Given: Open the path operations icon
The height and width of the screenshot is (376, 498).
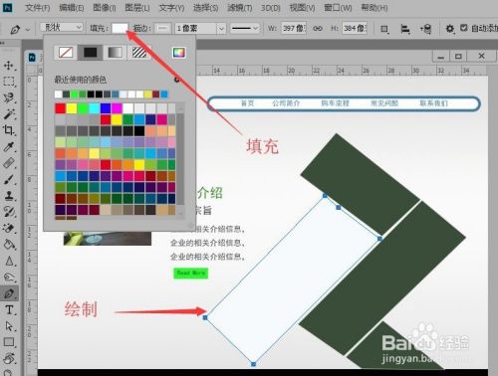Looking at the screenshot, I should [x=384, y=29].
